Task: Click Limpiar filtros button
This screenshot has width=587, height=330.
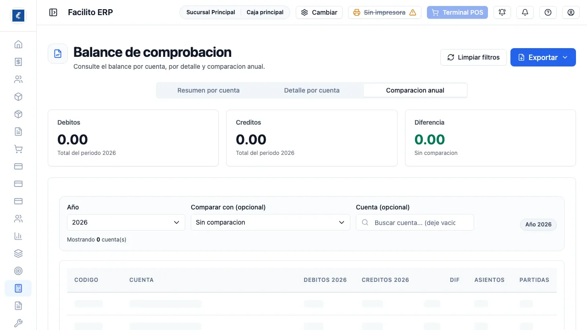Action: (x=473, y=57)
